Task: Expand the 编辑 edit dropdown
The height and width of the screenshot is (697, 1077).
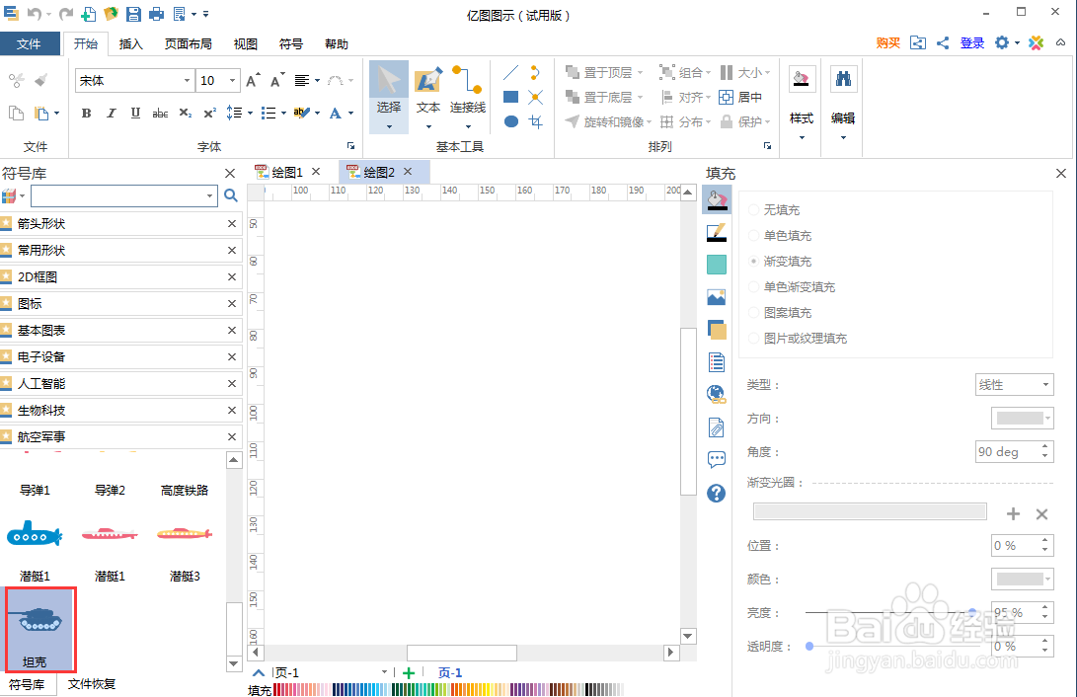Action: [x=843, y=137]
